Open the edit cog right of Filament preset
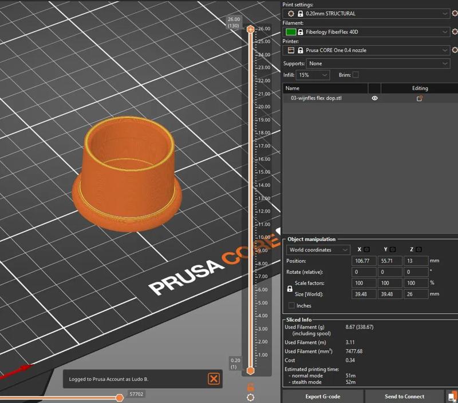The image size is (458, 403). (455, 32)
